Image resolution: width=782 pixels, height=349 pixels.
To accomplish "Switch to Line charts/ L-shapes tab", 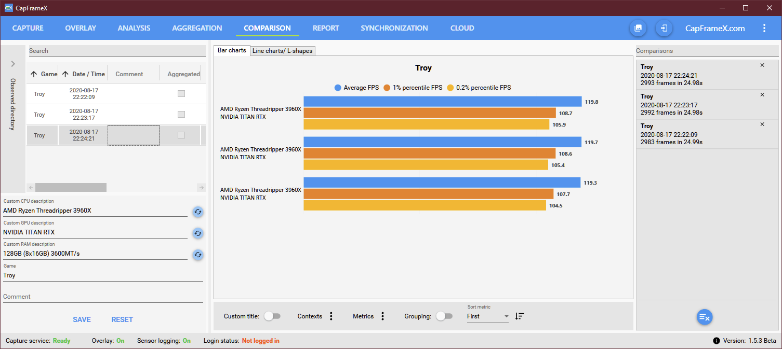I will [282, 51].
